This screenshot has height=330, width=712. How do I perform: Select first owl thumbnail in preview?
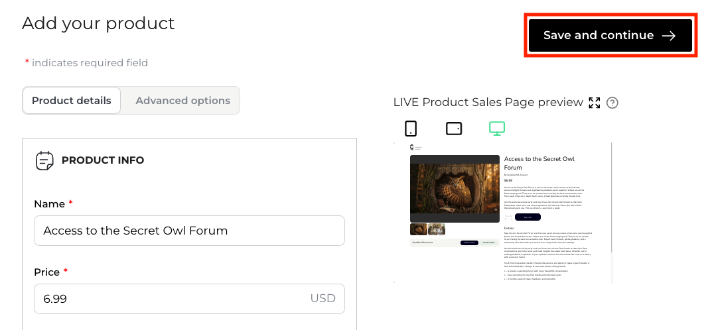coord(419,229)
